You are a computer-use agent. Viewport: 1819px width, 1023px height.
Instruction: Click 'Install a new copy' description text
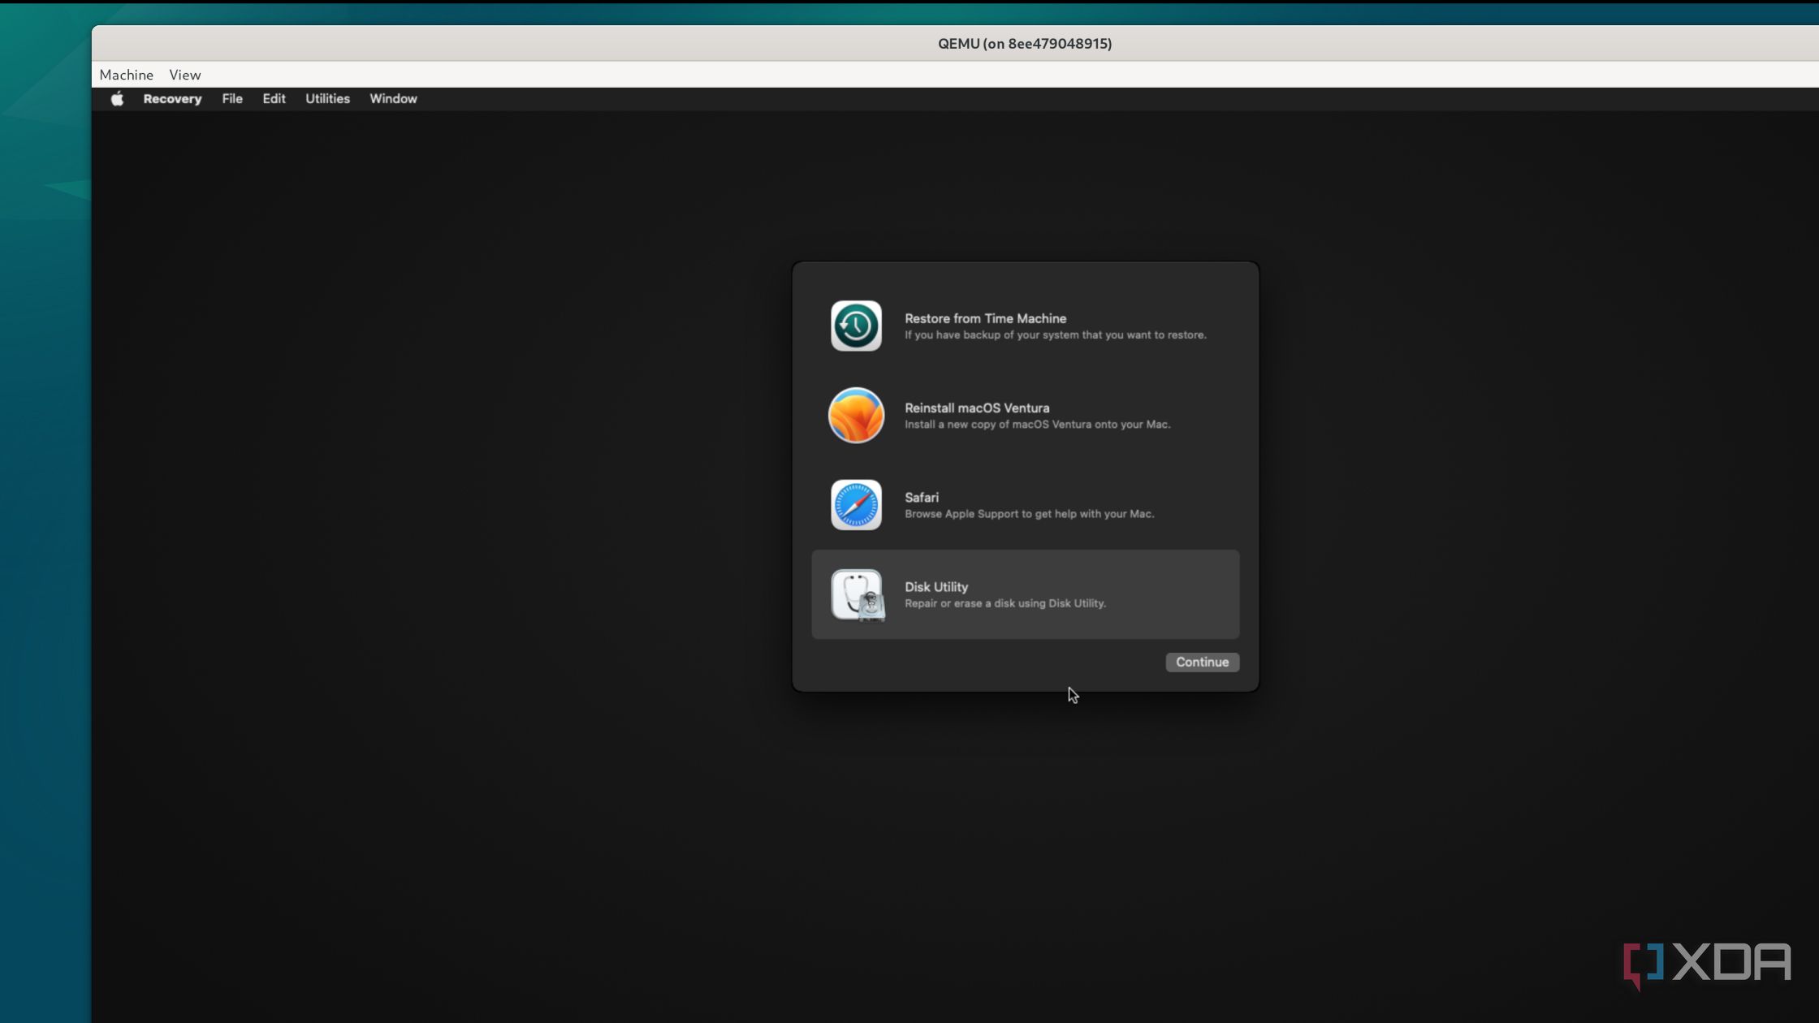1037,425
